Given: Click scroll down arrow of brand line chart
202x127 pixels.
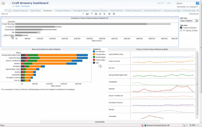Looking at the screenshot, I should [197, 118].
